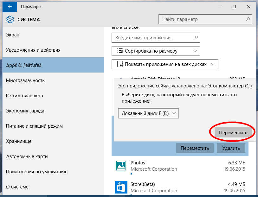
Task: Open the Сортировка по размеру dropdown
Action: (x=156, y=51)
